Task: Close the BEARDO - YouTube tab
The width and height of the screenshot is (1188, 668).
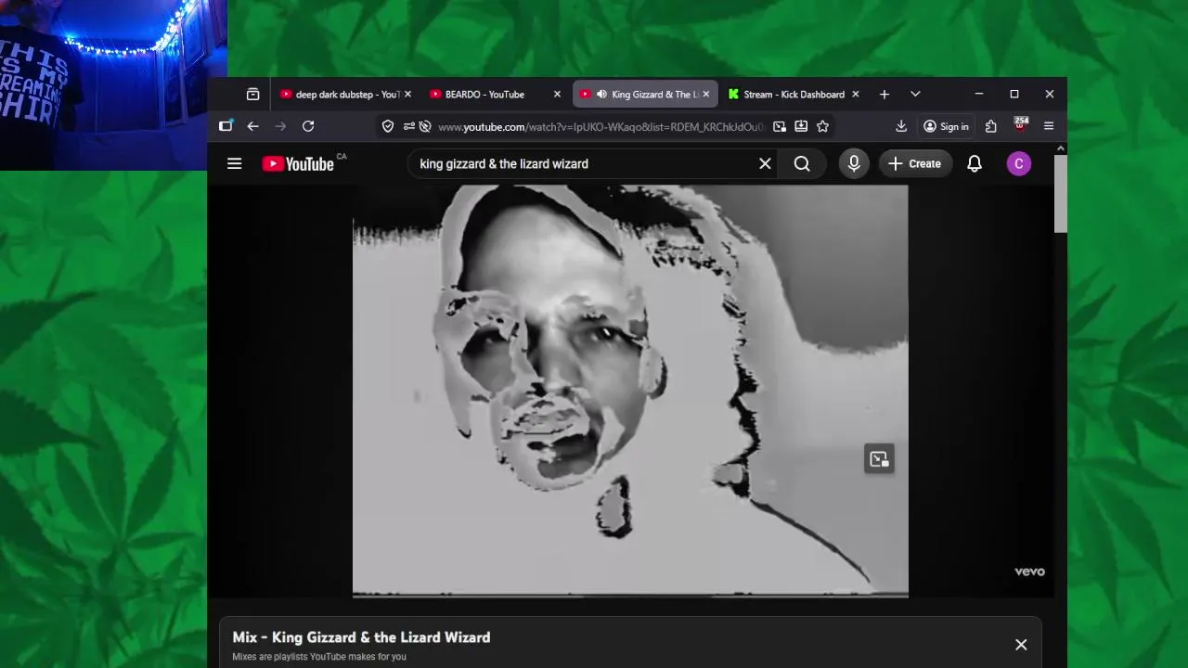Action: [x=557, y=94]
